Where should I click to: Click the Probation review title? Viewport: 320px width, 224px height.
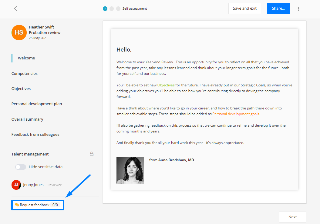[x=45, y=33]
